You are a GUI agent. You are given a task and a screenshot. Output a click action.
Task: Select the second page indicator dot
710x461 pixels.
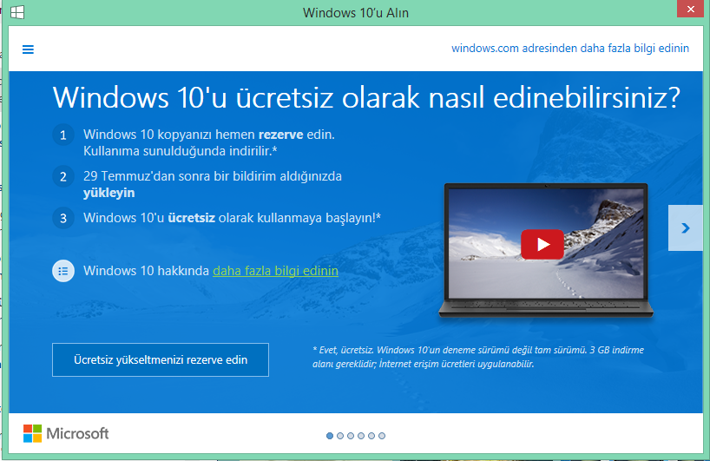coord(340,436)
